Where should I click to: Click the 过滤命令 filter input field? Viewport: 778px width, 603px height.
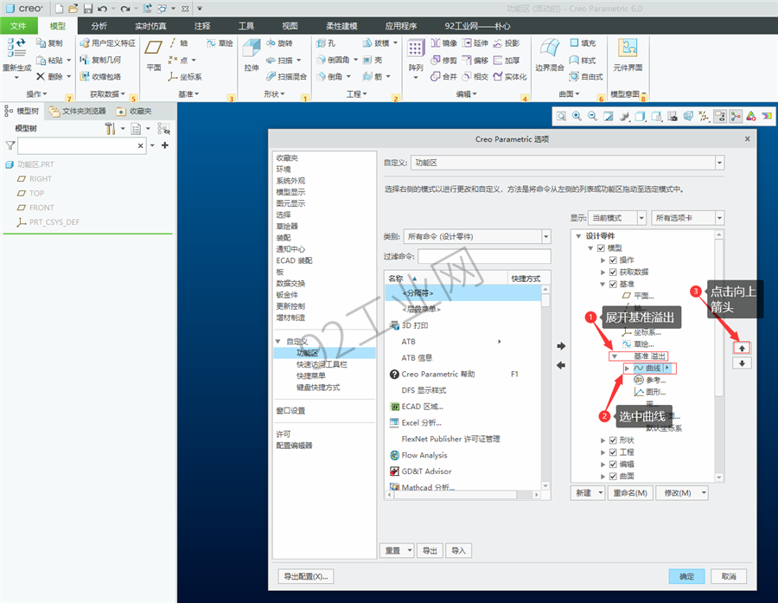coord(484,256)
